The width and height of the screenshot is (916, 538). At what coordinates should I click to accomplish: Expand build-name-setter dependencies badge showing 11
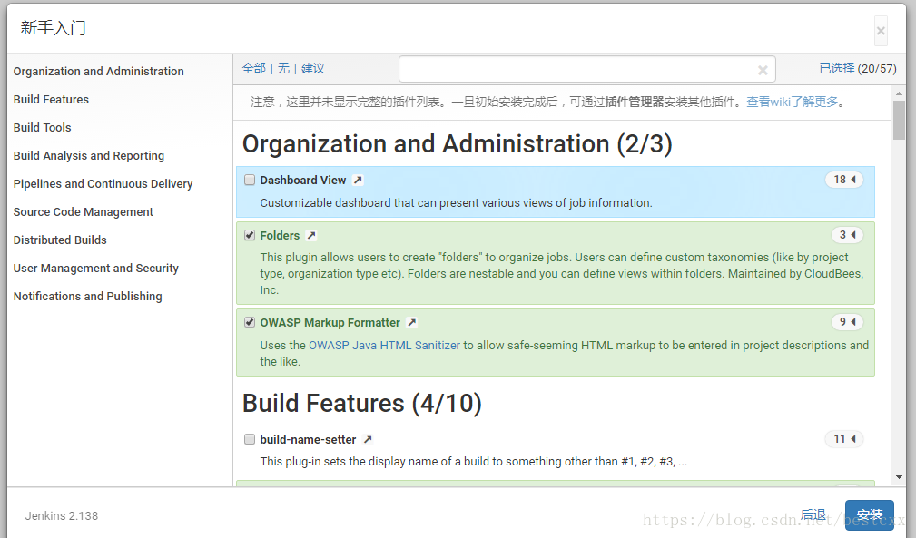click(844, 439)
